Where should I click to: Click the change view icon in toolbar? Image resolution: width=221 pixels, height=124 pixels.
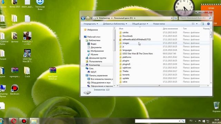[193, 24]
